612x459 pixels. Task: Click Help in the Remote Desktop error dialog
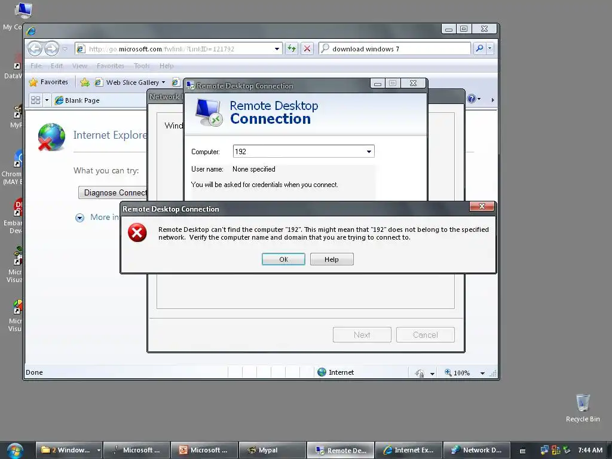click(x=332, y=259)
